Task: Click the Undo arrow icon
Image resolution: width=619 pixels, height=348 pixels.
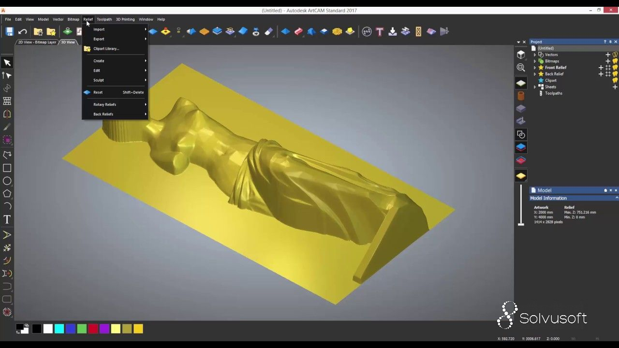Action: [x=23, y=32]
